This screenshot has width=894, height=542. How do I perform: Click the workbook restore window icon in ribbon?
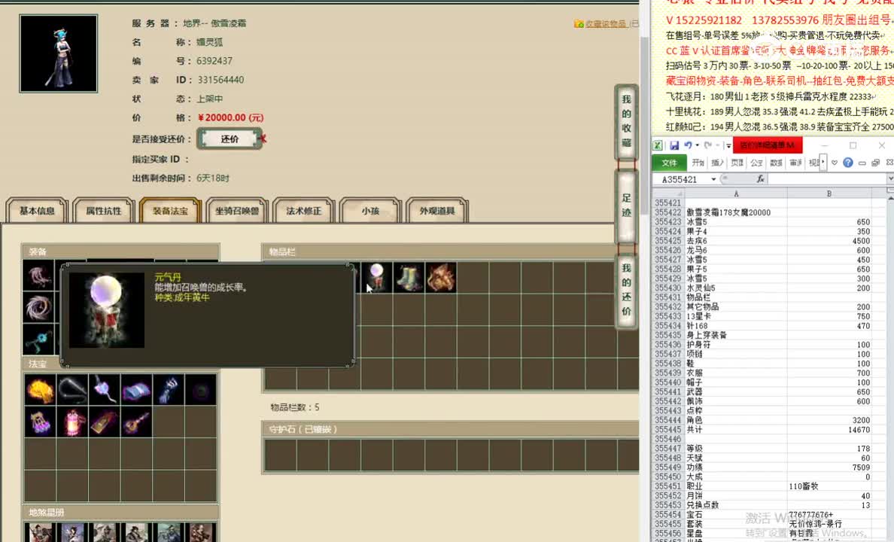coord(876,163)
